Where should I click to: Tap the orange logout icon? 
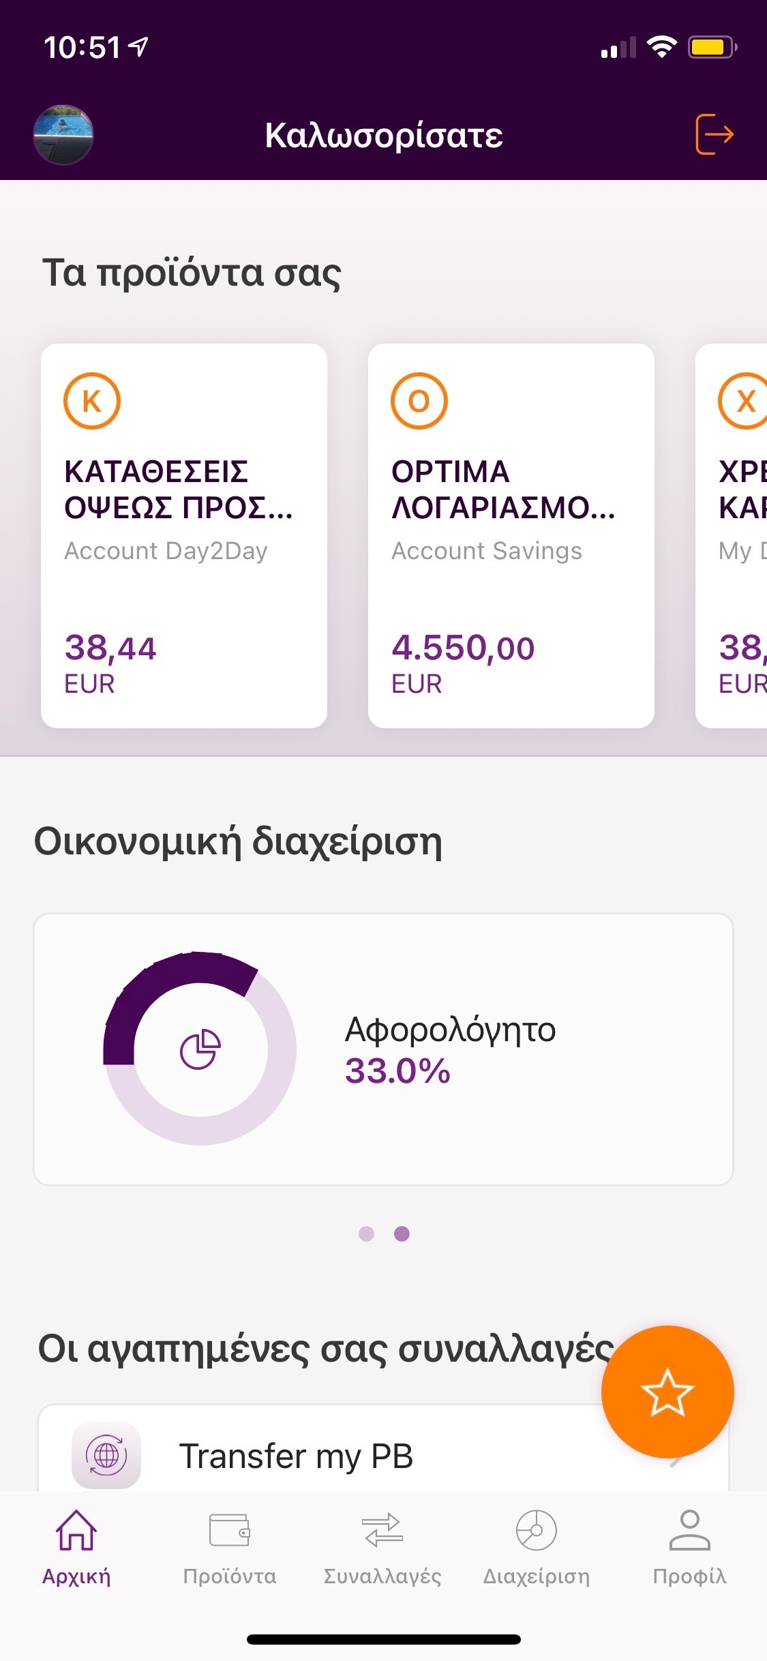714,134
